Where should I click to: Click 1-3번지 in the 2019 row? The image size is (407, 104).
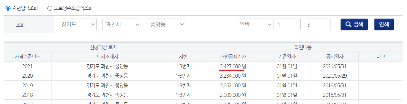183,85
